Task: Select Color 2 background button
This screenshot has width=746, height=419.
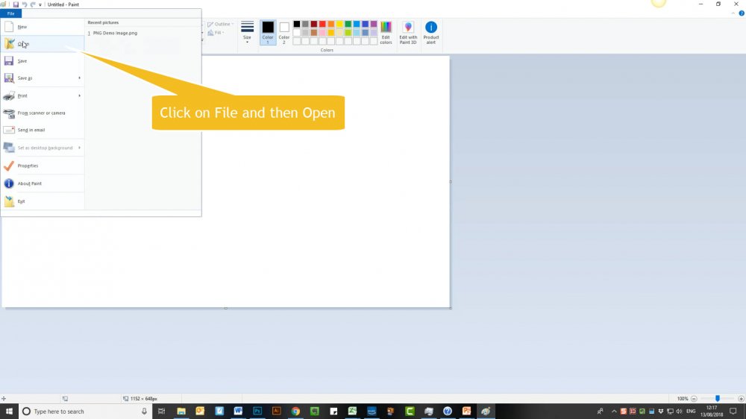Action: [x=284, y=32]
